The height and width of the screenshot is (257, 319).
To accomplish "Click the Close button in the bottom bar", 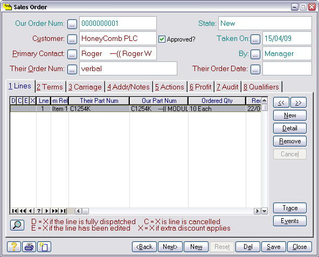I will point(300,247).
